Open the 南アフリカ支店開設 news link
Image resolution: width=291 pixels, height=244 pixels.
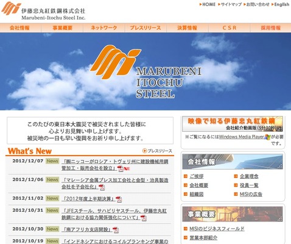pos(87,229)
